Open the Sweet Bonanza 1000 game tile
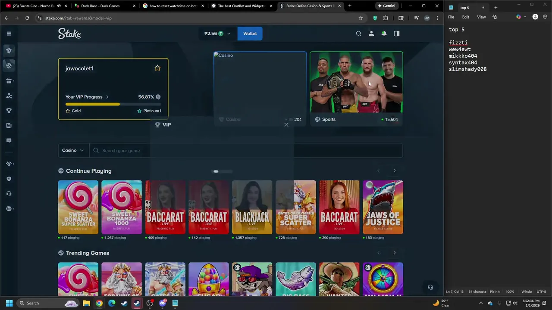The image size is (552, 310). (x=122, y=207)
